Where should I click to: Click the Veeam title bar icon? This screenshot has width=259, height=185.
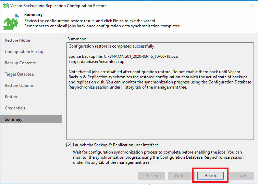tap(5, 6)
